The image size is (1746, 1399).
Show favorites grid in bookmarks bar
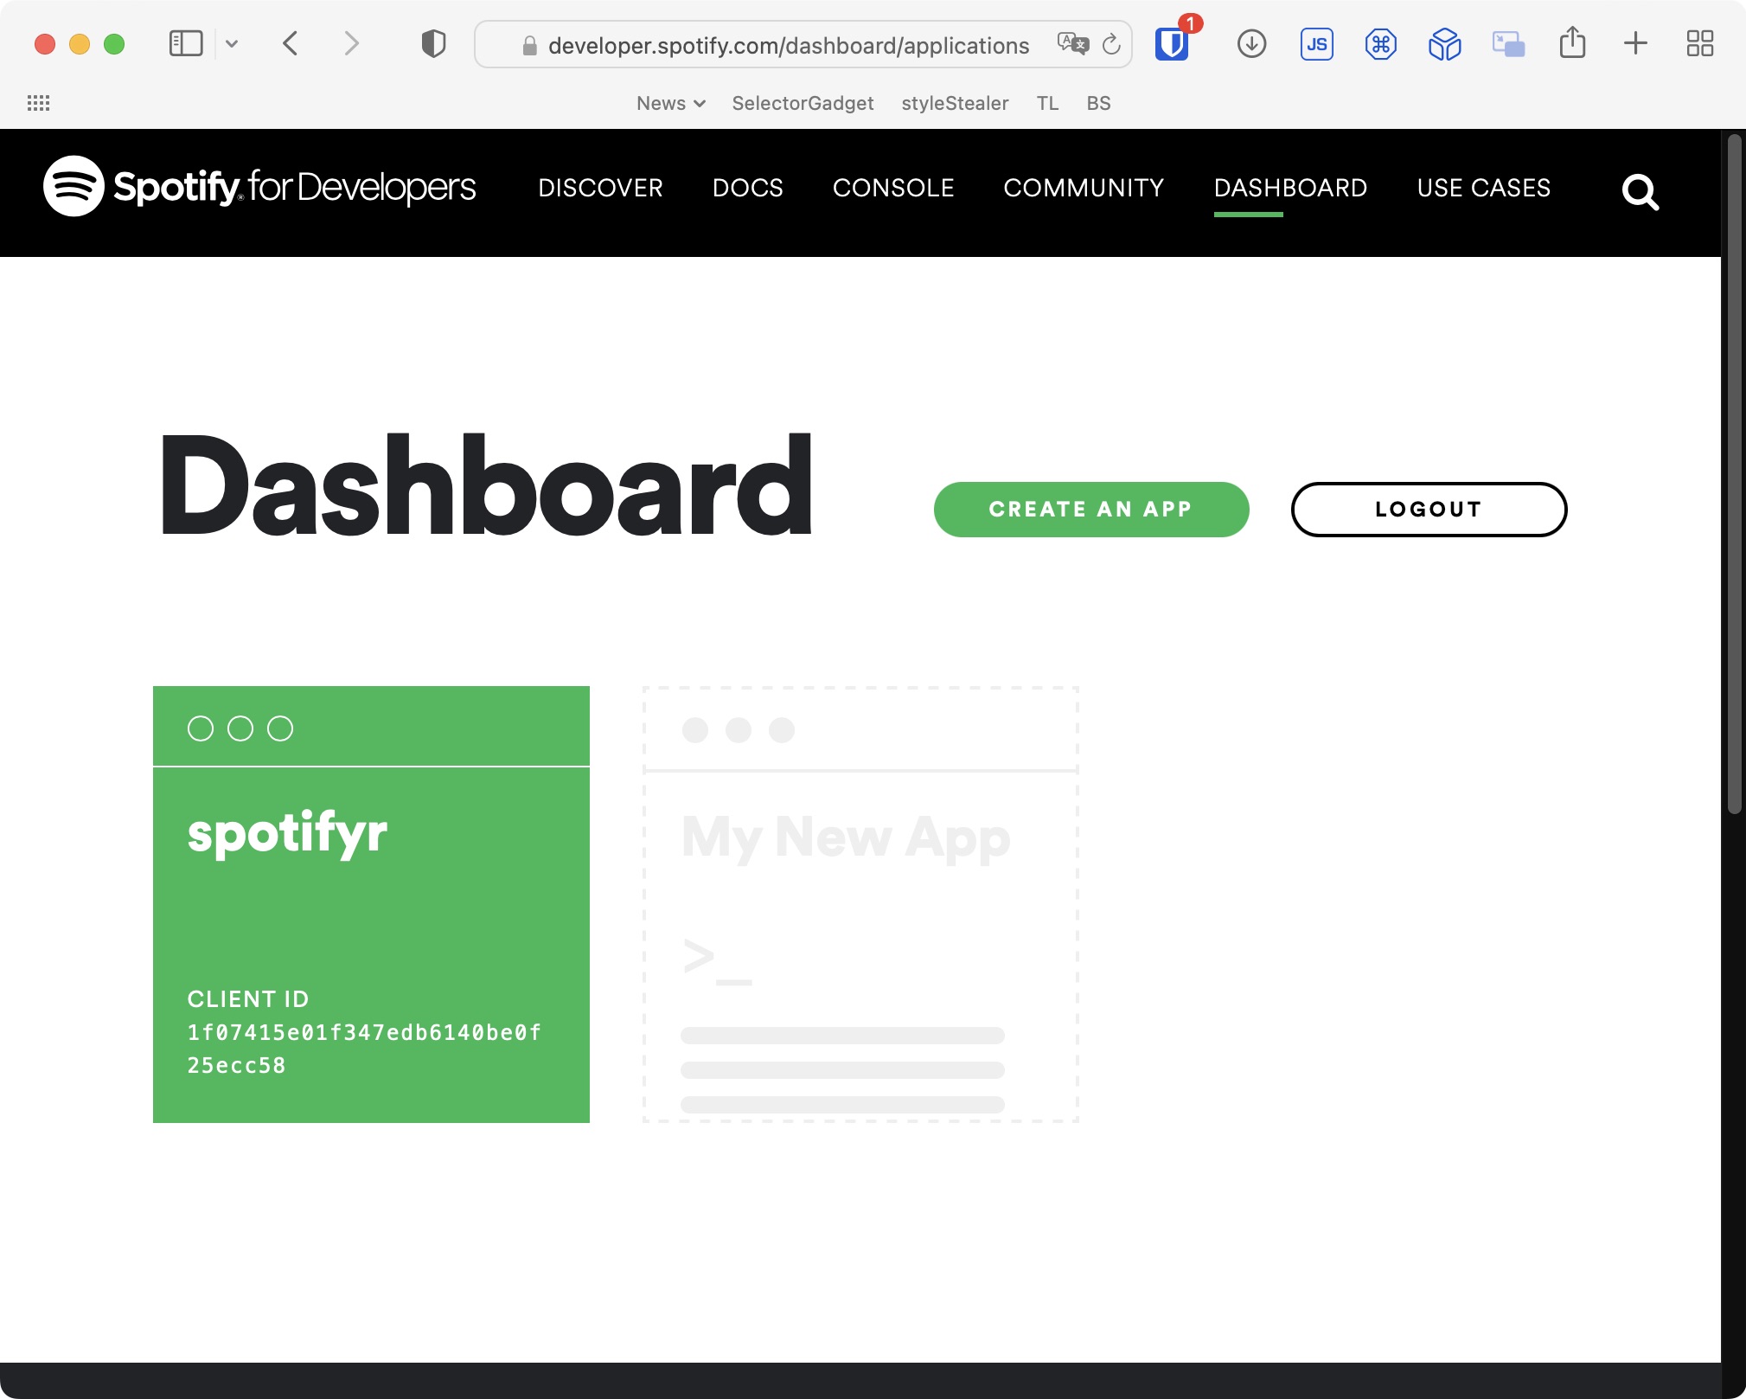click(38, 103)
